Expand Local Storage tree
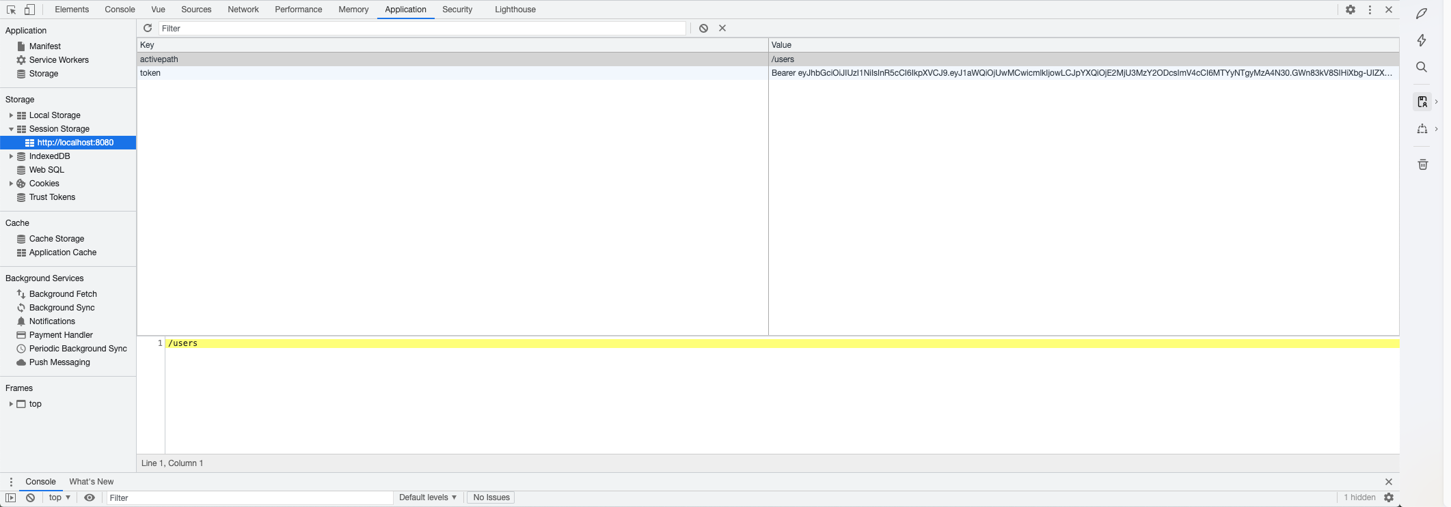The width and height of the screenshot is (1451, 507). (x=11, y=115)
